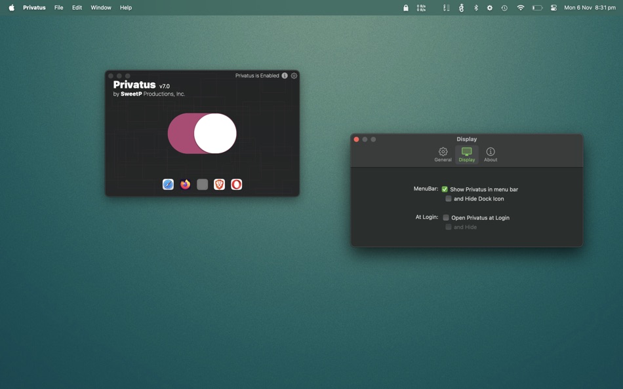Viewport: 623px width, 389px height.
Task: Open the File menu
Action: [59, 8]
